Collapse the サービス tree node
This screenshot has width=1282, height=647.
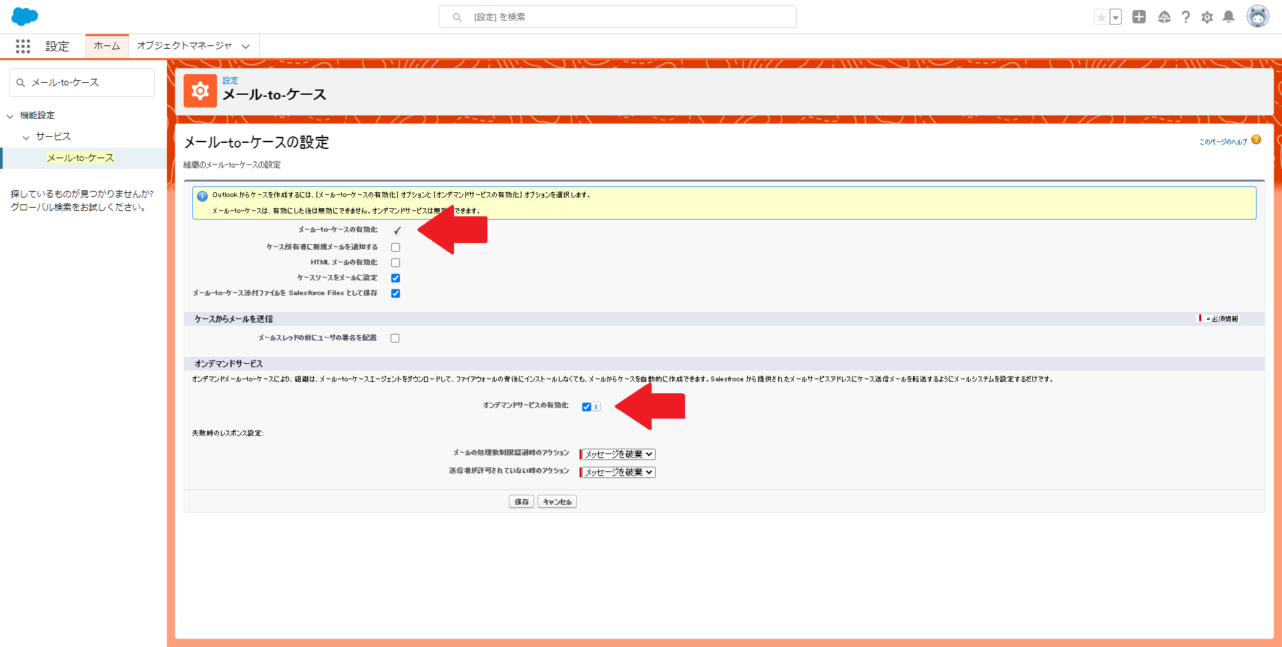26,138
